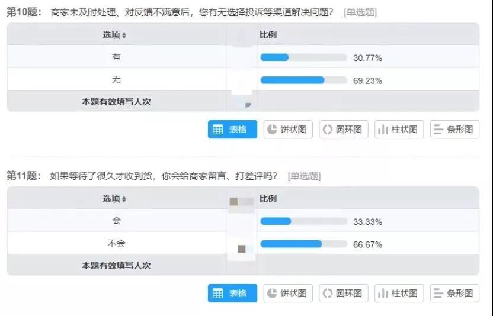The width and height of the screenshot is (493, 316).
Task: Sort Question 11 by 选项 column arrow
Action: coord(124,199)
